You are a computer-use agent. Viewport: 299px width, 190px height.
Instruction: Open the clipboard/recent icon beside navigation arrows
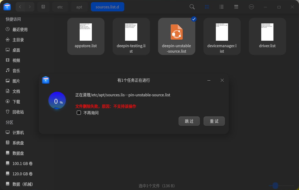(x=43, y=7)
